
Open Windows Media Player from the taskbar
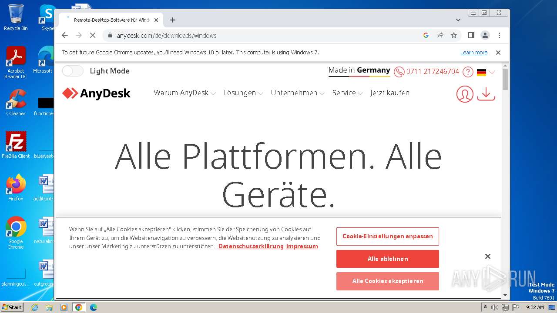pyautogui.click(x=64, y=307)
